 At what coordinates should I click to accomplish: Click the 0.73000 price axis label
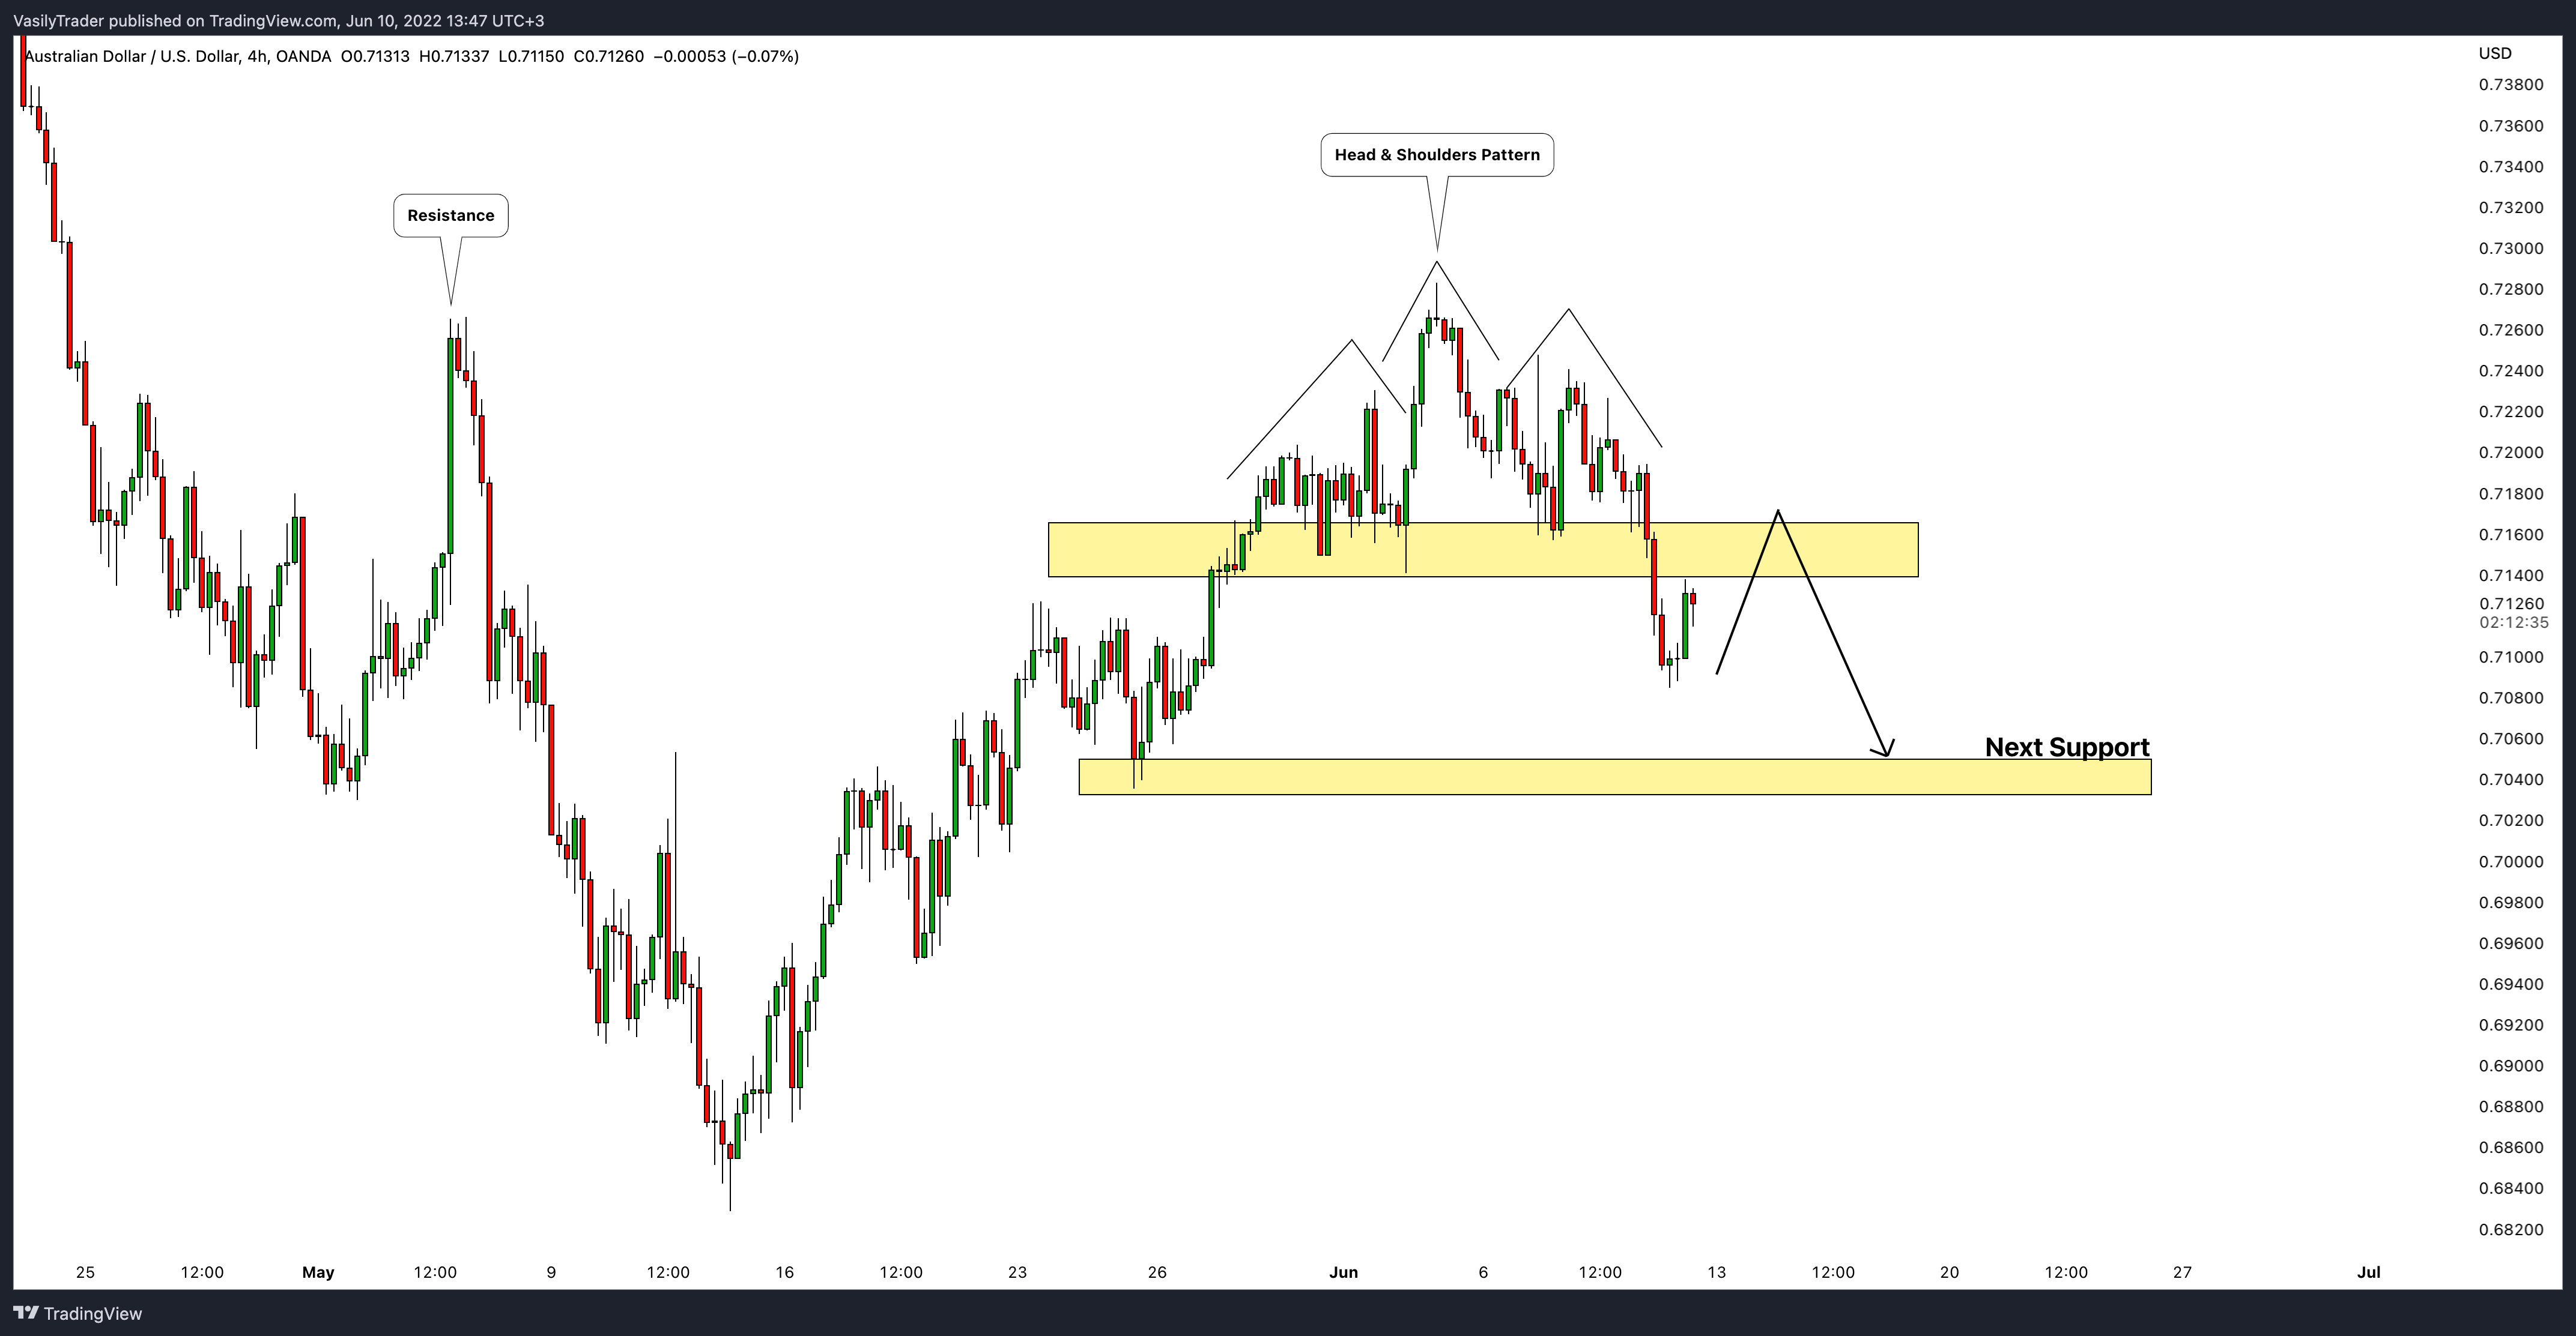pos(2511,249)
